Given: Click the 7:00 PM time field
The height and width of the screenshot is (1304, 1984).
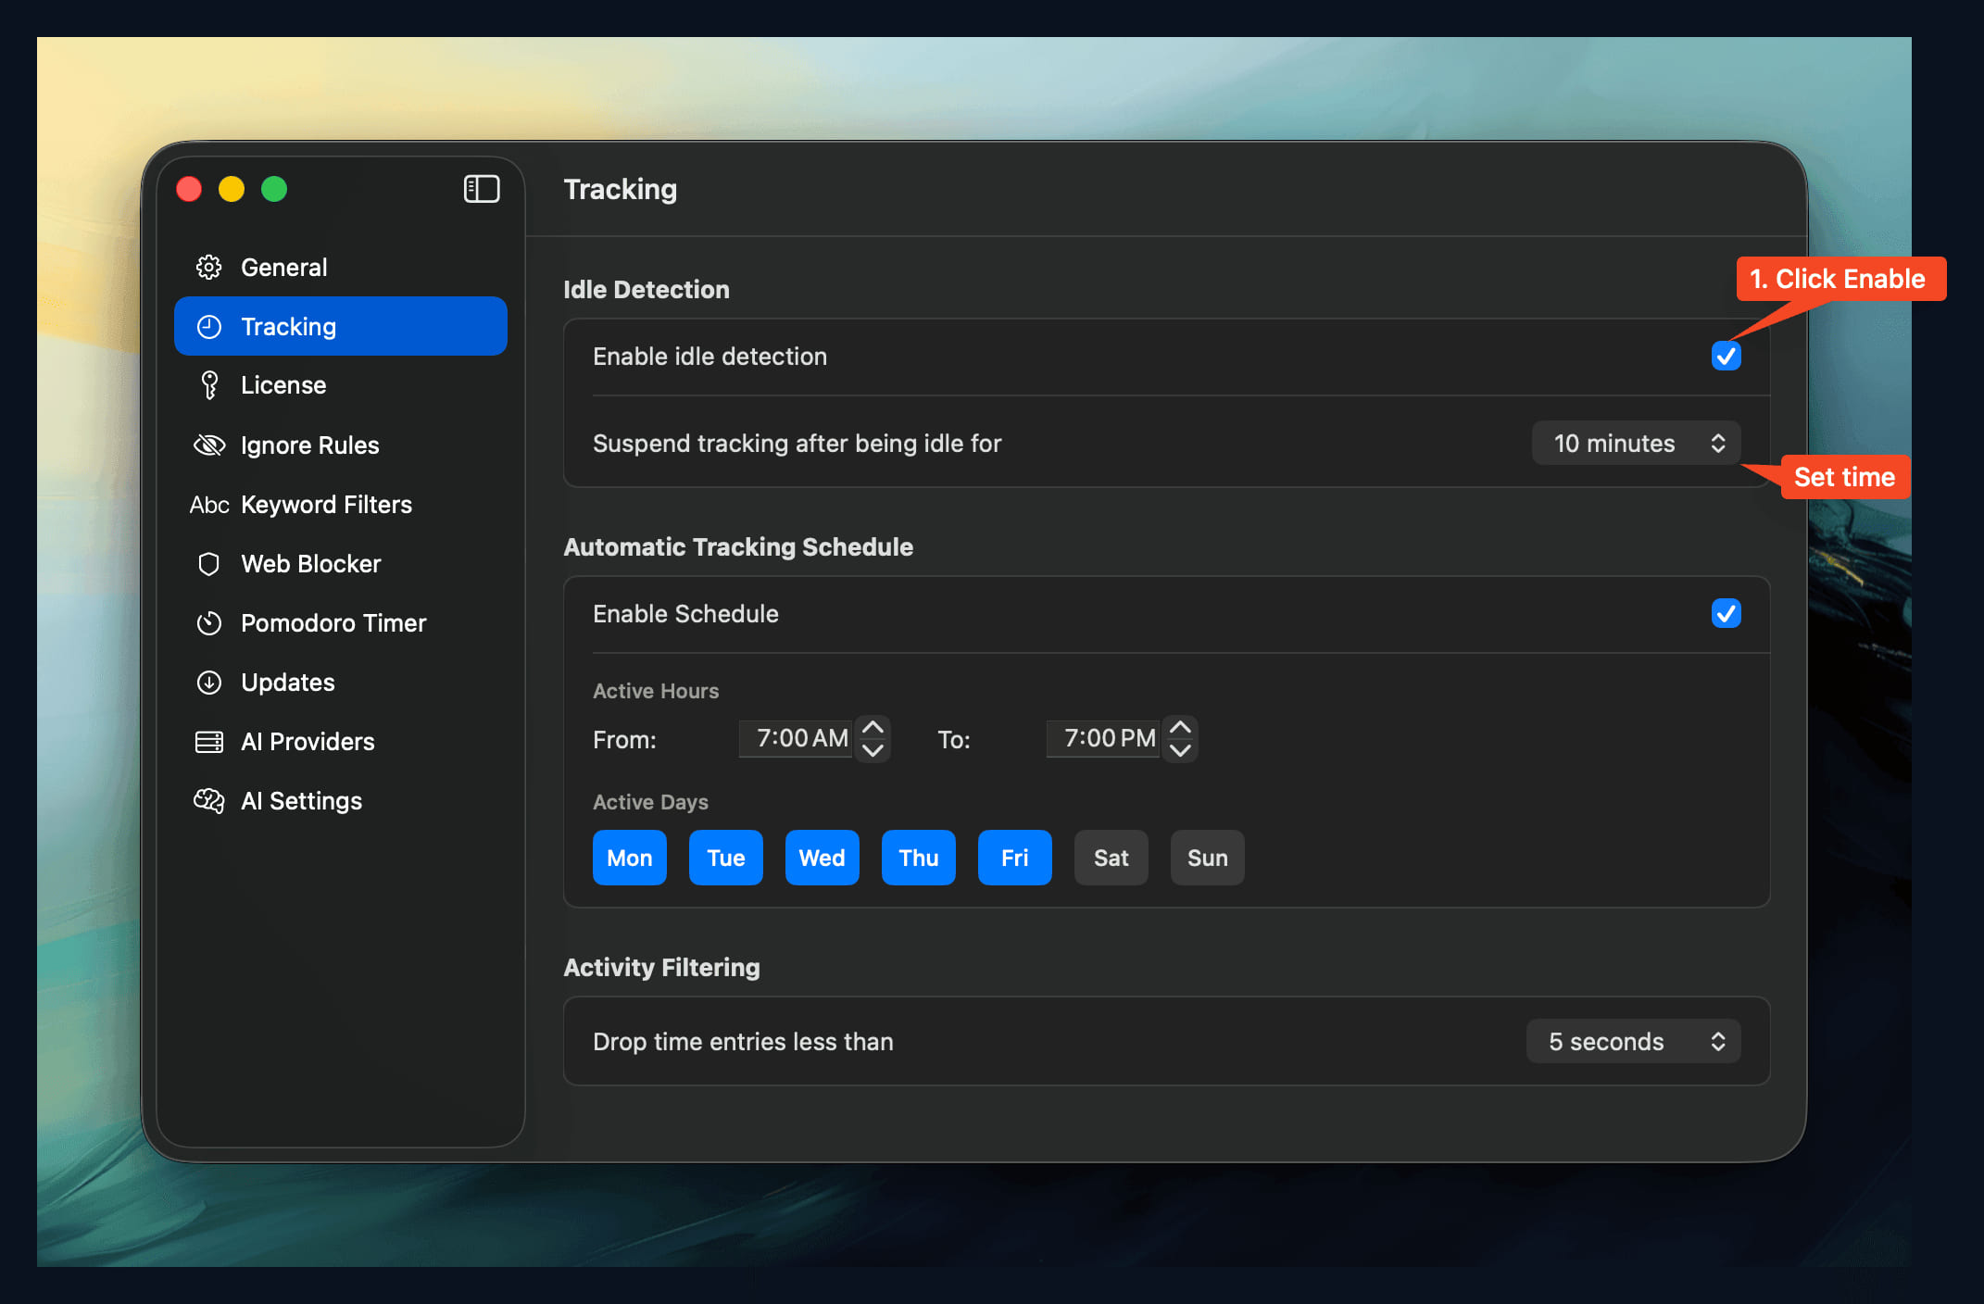Looking at the screenshot, I should pyautogui.click(x=1102, y=738).
